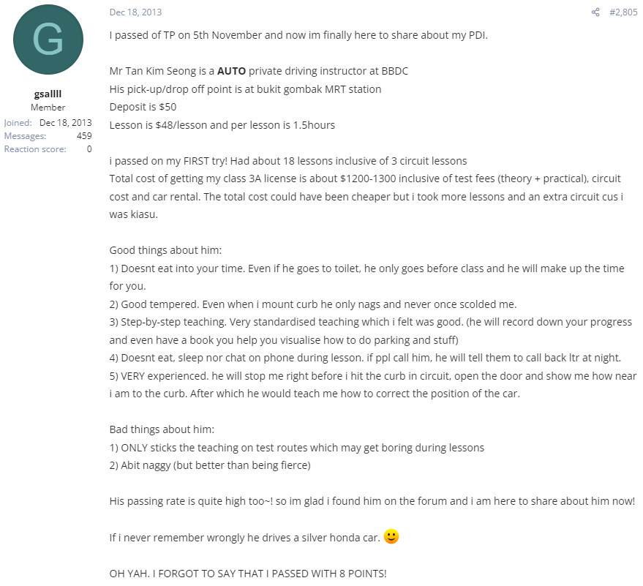
Task: Click the reaction score value 0
Action: [89, 149]
